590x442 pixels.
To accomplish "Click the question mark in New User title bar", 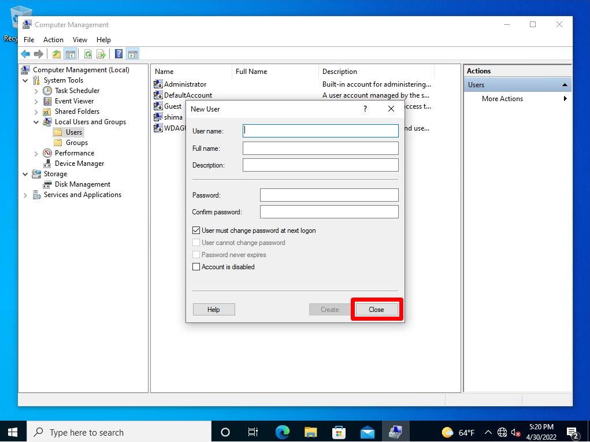I will pyautogui.click(x=365, y=109).
